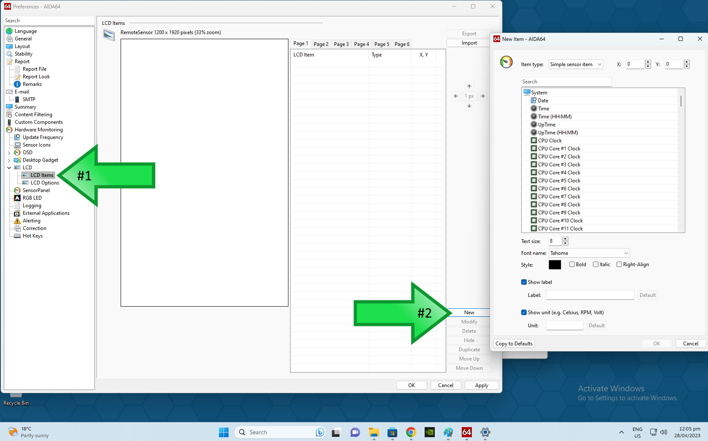This screenshot has height=441, width=708.
Task: Move item right with arrow button
Action: [x=483, y=96]
